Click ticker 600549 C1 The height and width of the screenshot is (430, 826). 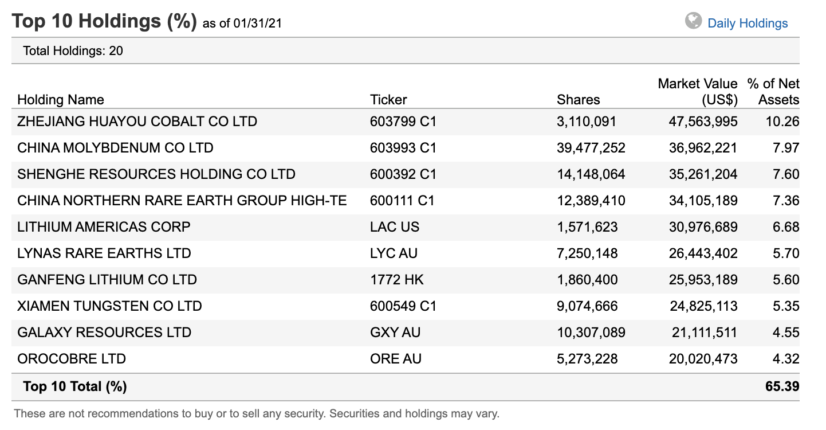click(x=403, y=306)
